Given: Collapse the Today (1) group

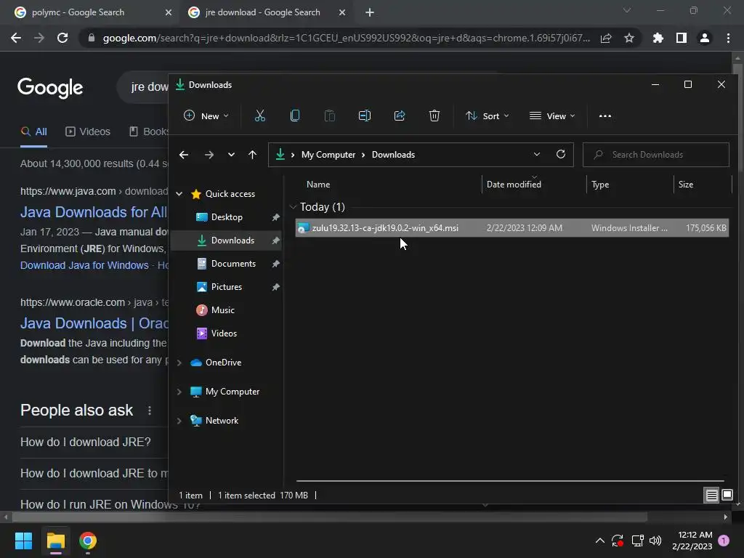Looking at the screenshot, I should coord(293,207).
